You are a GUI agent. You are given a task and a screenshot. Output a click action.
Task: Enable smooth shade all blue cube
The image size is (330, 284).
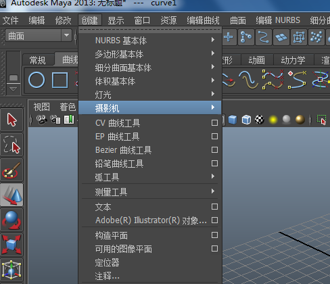click(233, 120)
